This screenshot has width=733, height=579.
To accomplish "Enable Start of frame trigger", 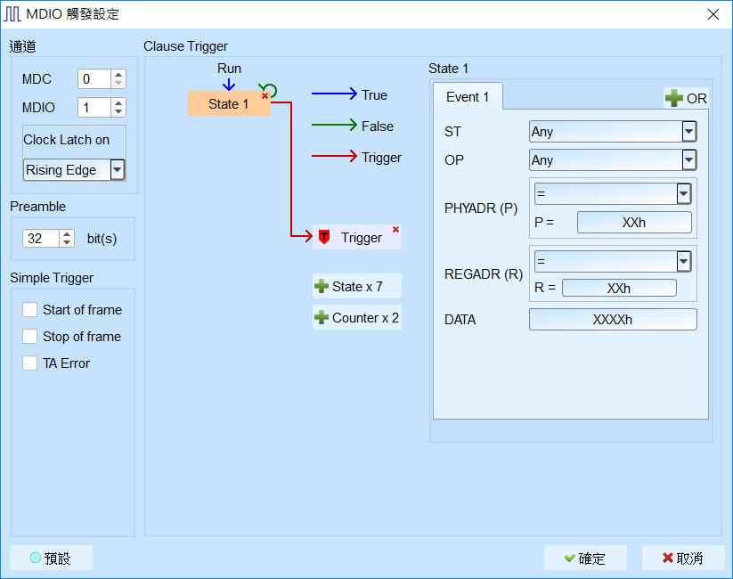I will click(x=30, y=310).
